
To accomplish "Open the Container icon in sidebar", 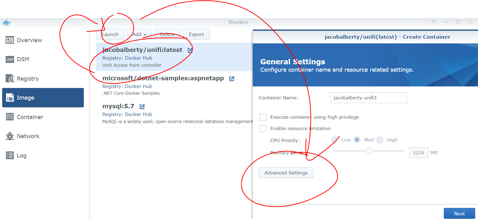I will click(10, 117).
